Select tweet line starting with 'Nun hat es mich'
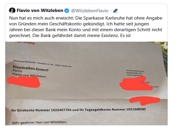 click(86, 18)
